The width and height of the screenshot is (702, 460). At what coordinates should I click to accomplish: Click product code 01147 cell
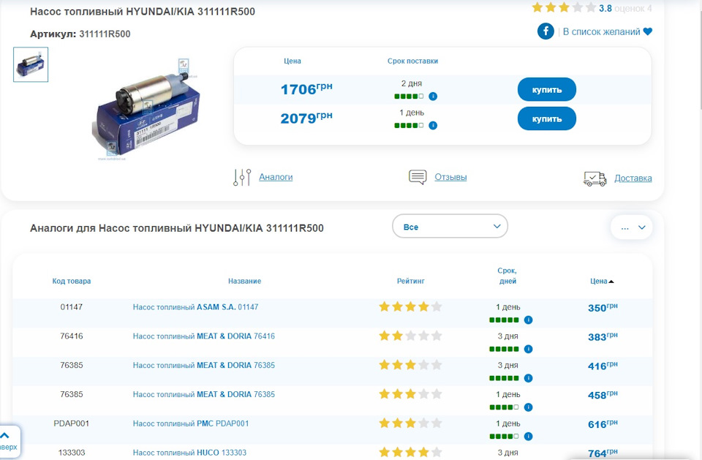click(72, 307)
